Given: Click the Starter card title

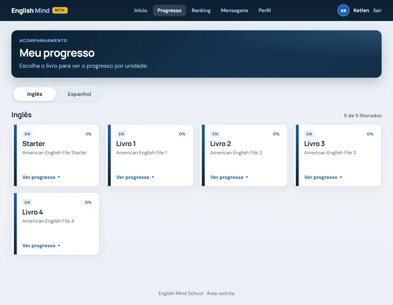Looking at the screenshot, I should point(34,144).
